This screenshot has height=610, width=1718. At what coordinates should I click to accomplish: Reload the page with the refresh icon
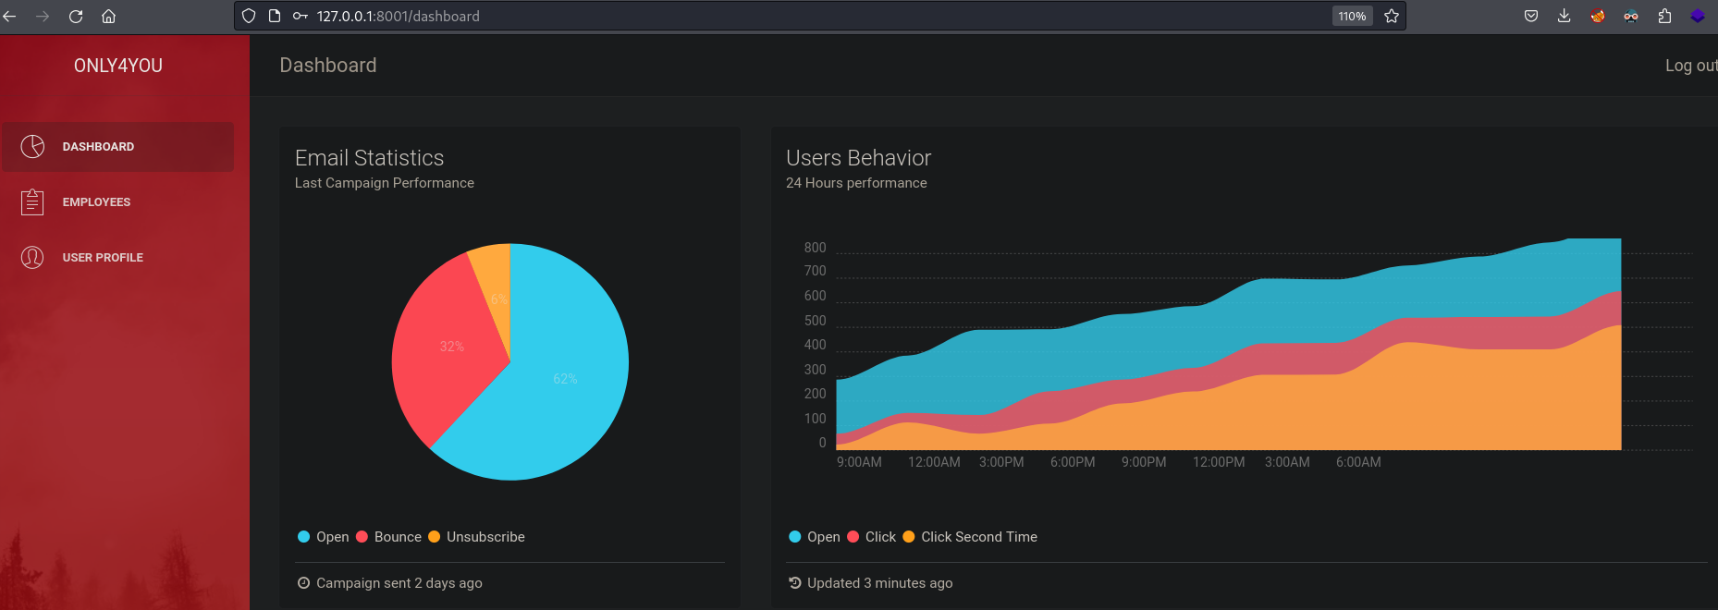(x=76, y=17)
